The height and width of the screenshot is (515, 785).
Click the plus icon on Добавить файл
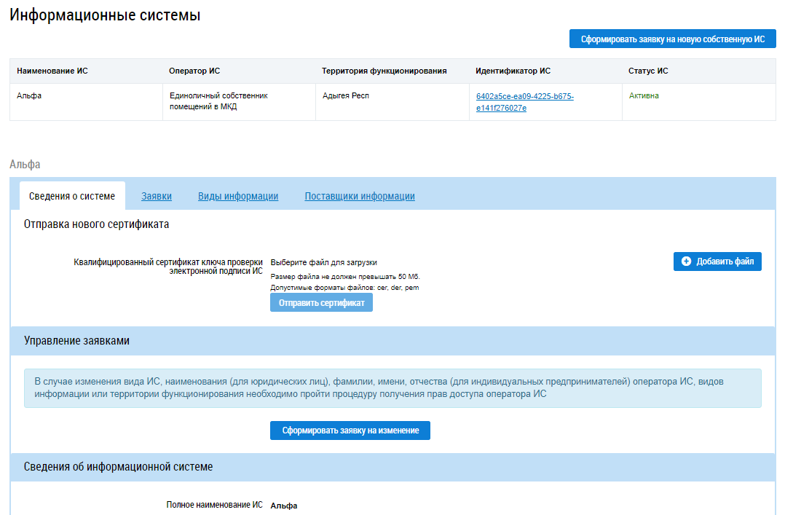pos(686,262)
